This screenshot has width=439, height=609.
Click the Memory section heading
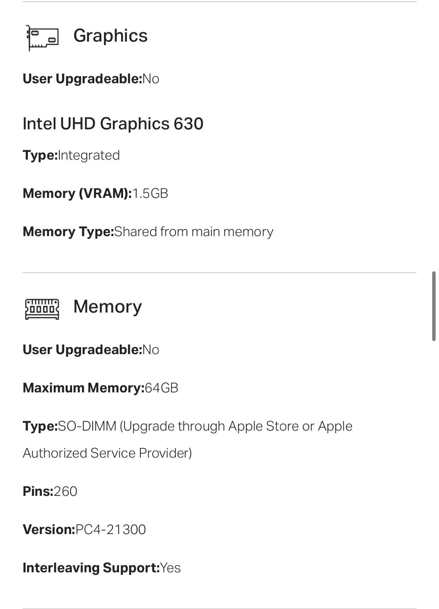pyautogui.click(x=107, y=307)
